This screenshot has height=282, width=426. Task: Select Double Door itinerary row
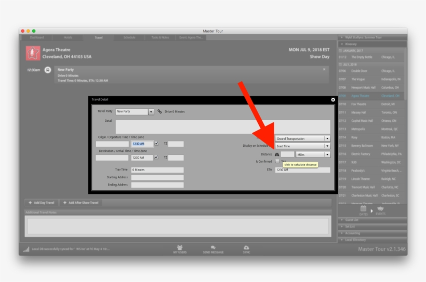[371, 71]
